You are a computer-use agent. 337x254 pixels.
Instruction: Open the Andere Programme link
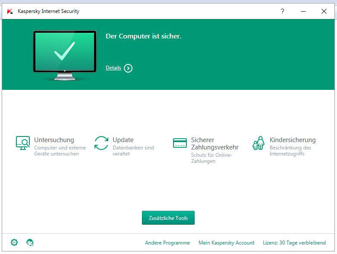click(x=167, y=243)
